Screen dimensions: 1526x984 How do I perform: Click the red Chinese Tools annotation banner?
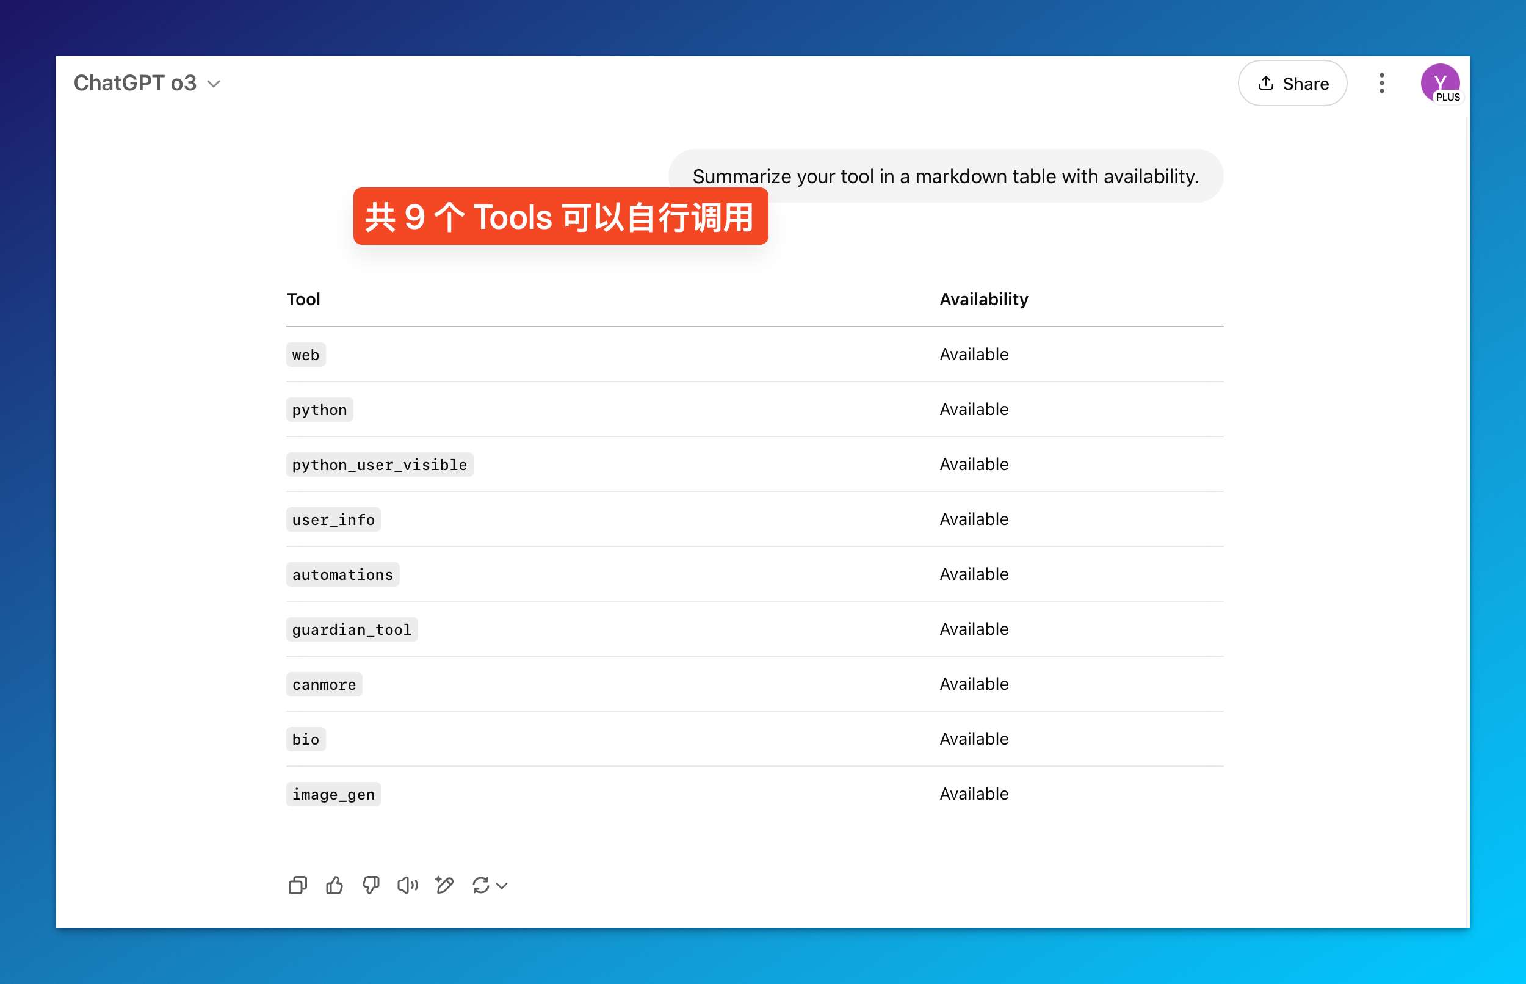tap(560, 217)
